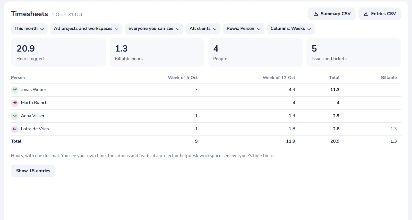Select the name Anna Visser
The image size is (412, 220).
(x=33, y=116)
